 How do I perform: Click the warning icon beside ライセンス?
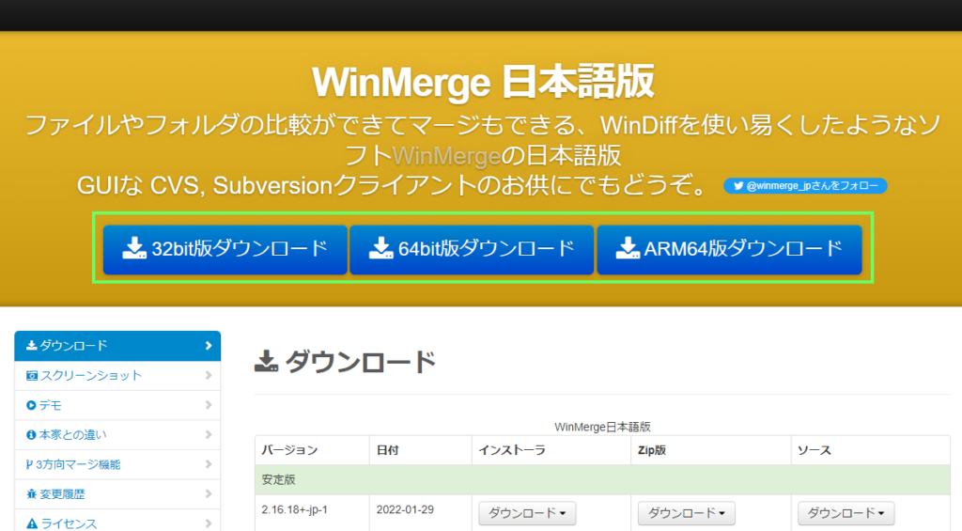(32, 523)
